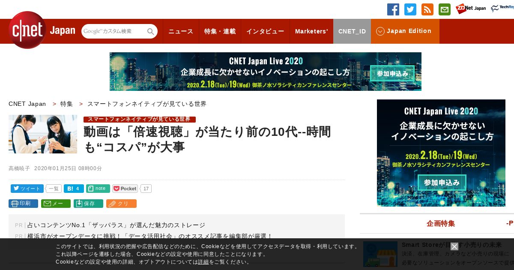Share to note button
This screenshot has height=270, width=514.
pyautogui.click(x=98, y=189)
